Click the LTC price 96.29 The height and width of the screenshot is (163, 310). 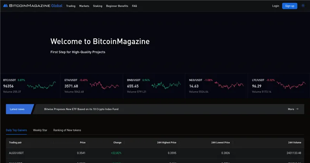click(x=257, y=86)
